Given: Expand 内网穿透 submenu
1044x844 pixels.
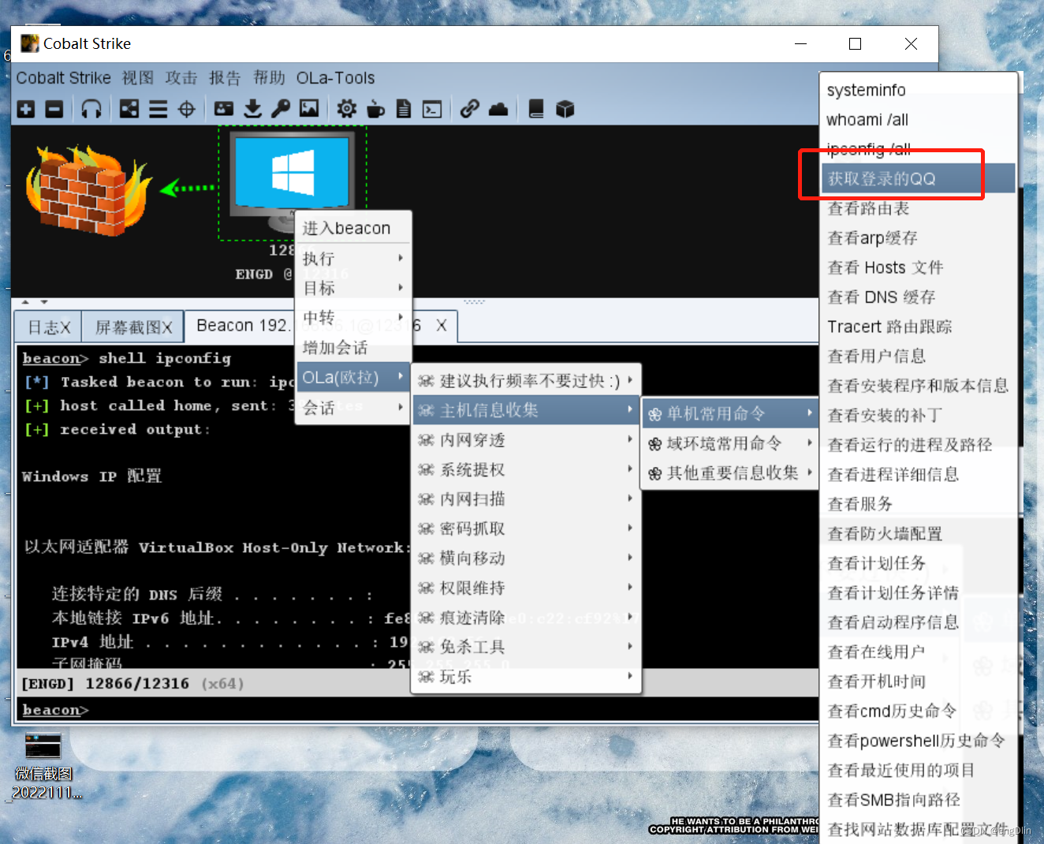Looking at the screenshot, I should 526,439.
